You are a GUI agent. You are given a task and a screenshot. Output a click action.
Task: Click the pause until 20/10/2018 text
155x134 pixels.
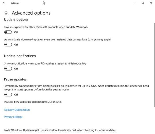[x=33, y=102]
